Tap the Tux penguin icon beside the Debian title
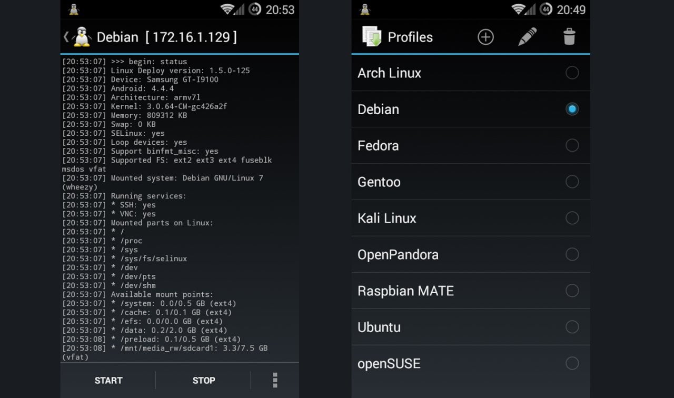 [82, 37]
